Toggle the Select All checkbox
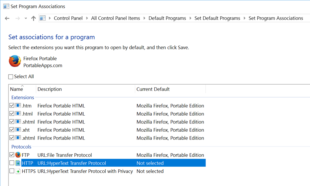Screen dimensions: 310x186 [11, 77]
